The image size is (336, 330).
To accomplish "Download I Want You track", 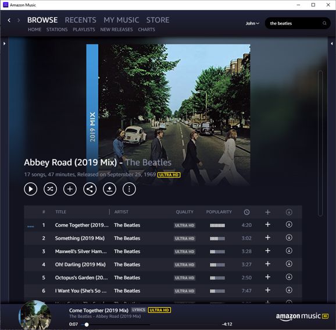I will pyautogui.click(x=289, y=290).
